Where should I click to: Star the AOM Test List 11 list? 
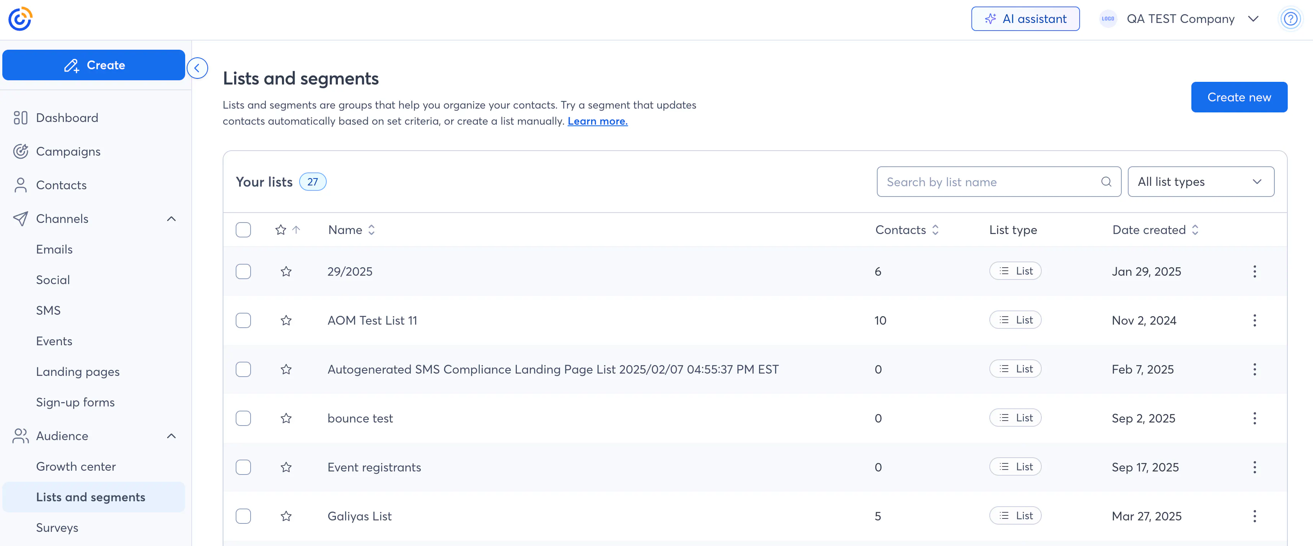(286, 320)
